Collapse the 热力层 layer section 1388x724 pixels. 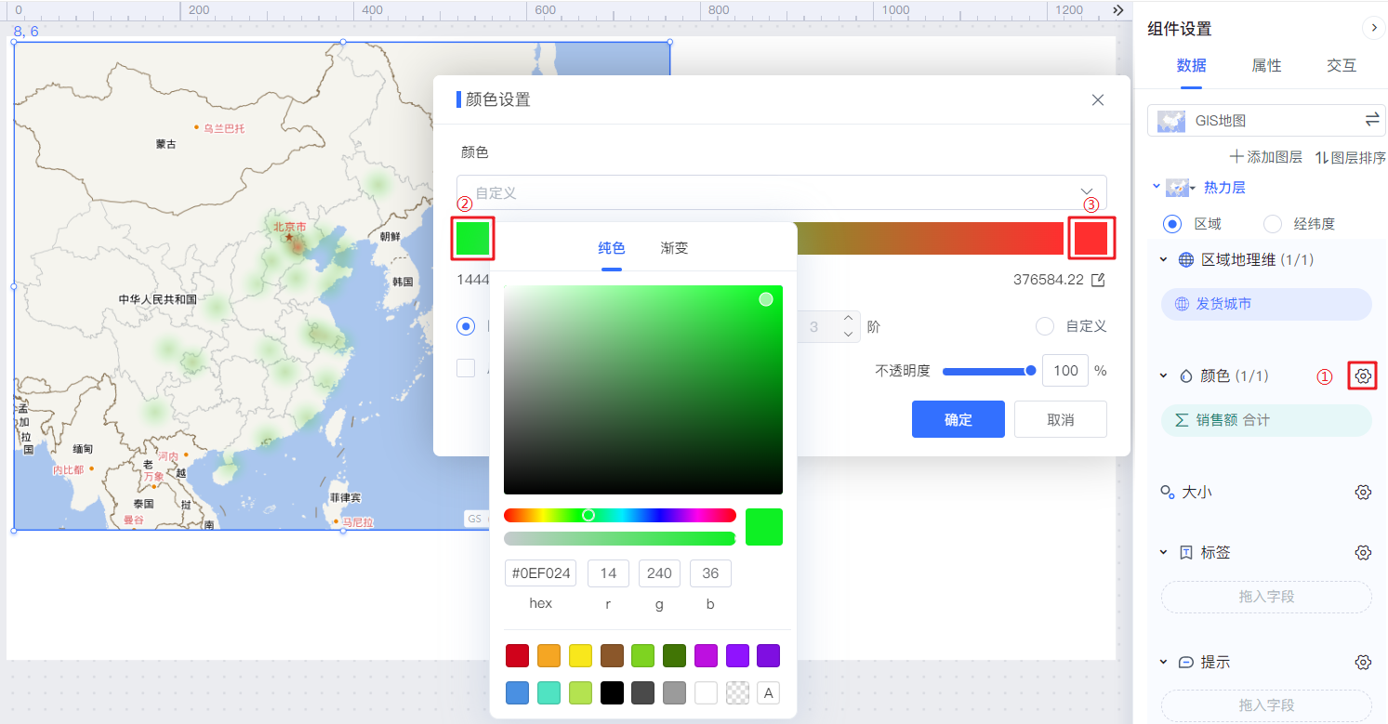coord(1157,187)
